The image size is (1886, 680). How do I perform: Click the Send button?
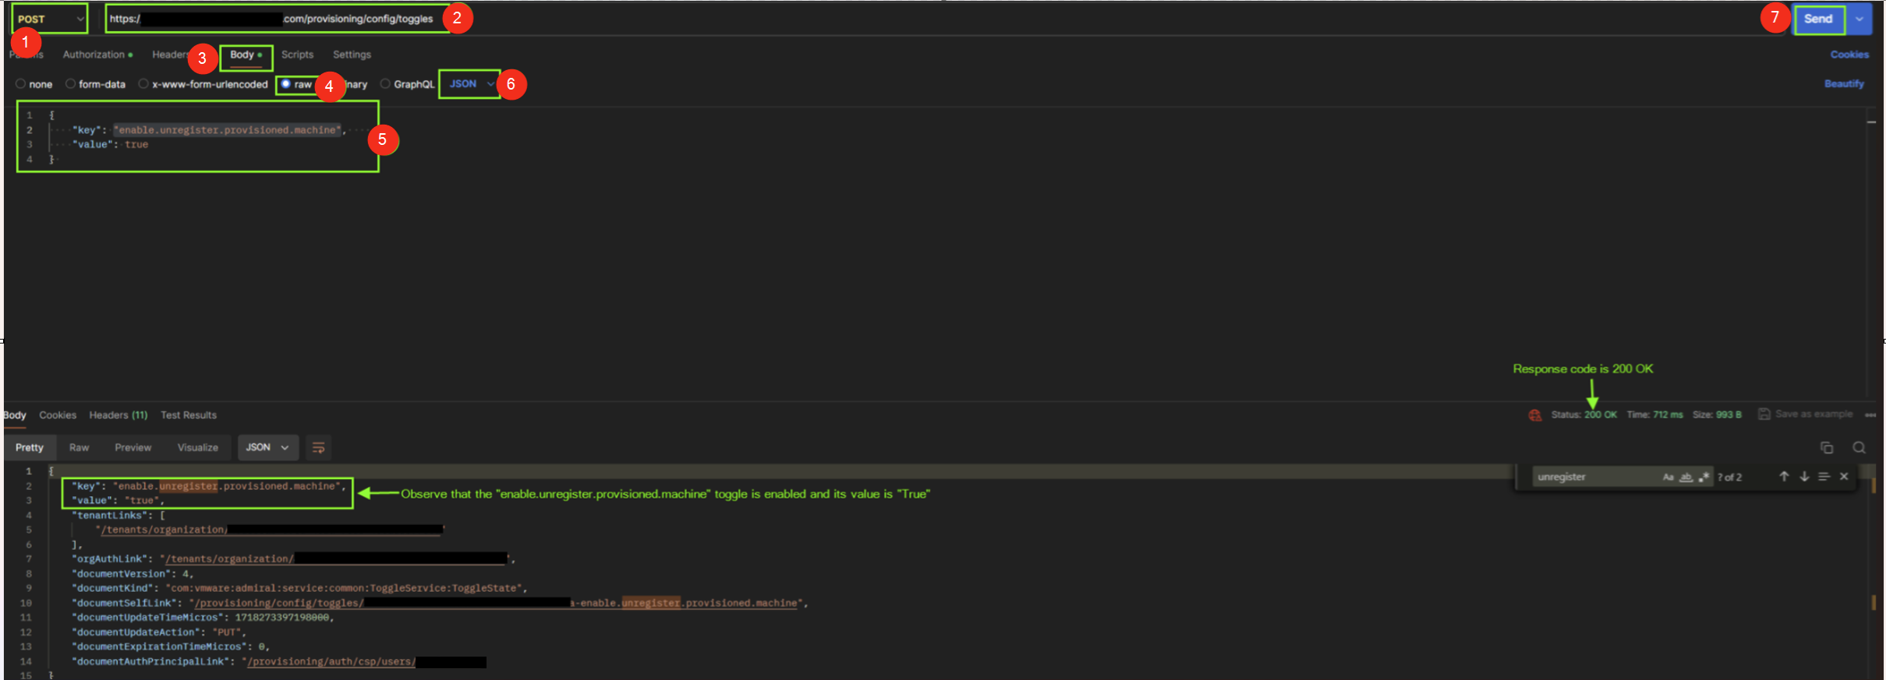click(x=1819, y=19)
